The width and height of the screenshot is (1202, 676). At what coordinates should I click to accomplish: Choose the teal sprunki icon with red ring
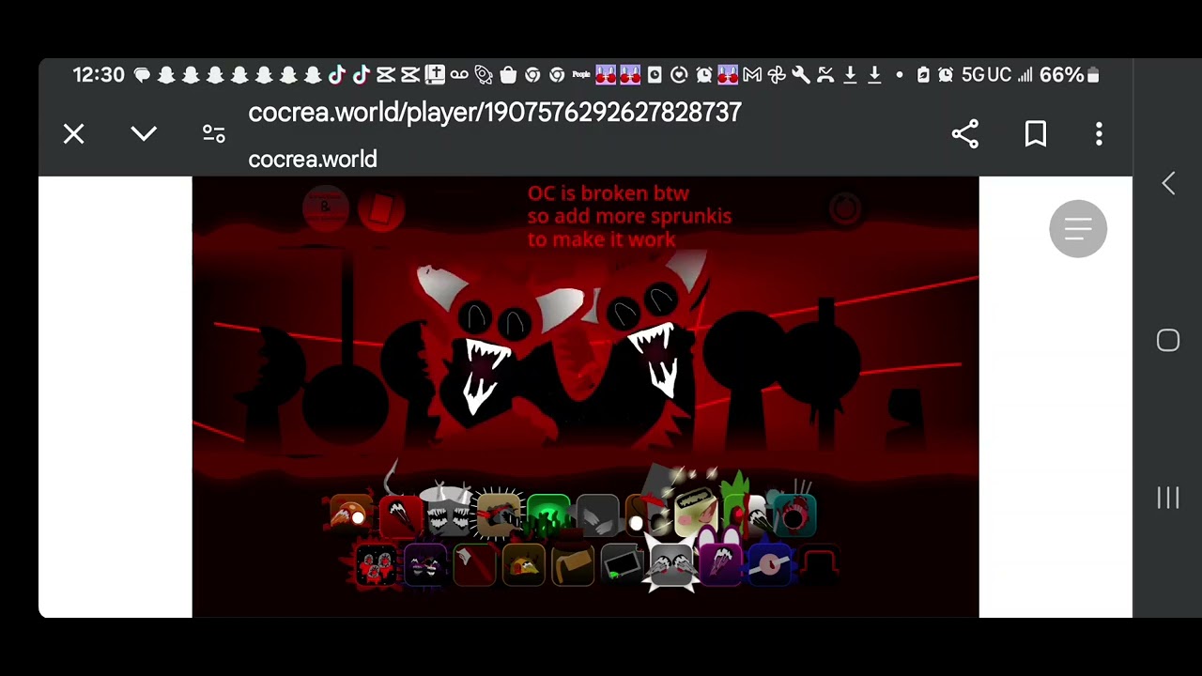tap(794, 515)
